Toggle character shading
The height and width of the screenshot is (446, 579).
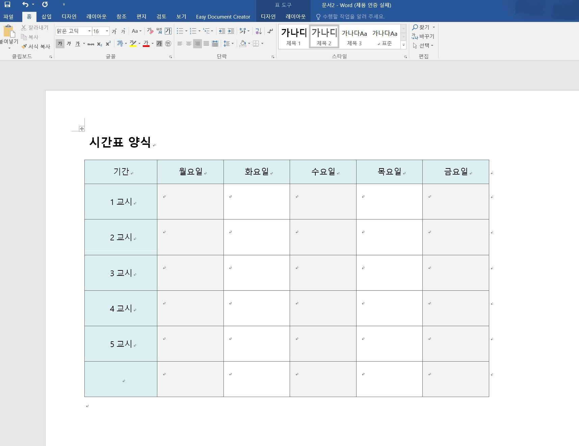pyautogui.click(x=159, y=44)
